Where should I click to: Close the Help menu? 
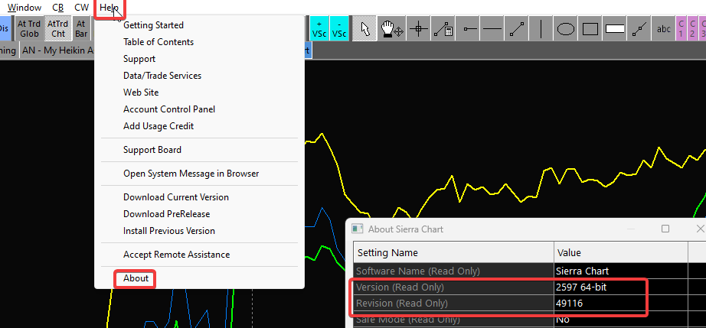coord(109,8)
